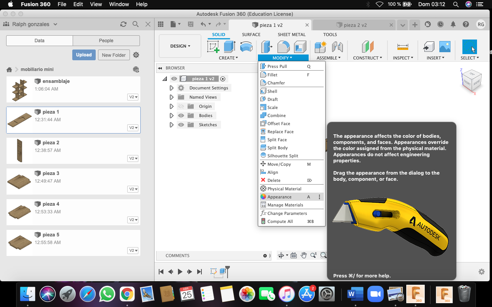Viewport: 492px width, 307px height.
Task: Go to the home project folder
Action: coord(10,69)
